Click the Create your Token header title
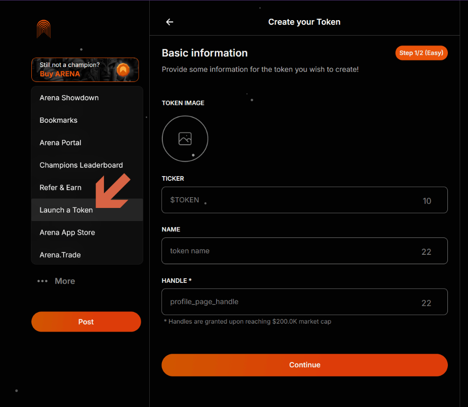The width and height of the screenshot is (468, 407). click(x=304, y=22)
